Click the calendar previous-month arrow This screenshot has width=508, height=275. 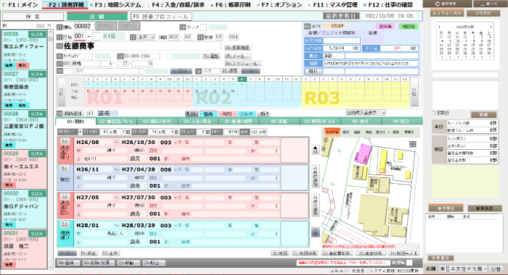pos(440,27)
